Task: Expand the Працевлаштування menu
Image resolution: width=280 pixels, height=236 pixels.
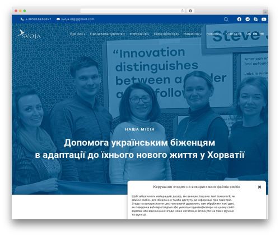Action: (x=108, y=34)
